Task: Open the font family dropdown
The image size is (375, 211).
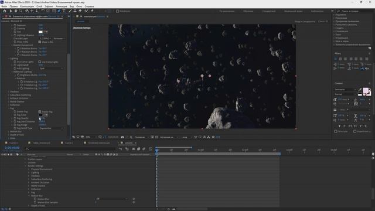Action: [345, 90]
